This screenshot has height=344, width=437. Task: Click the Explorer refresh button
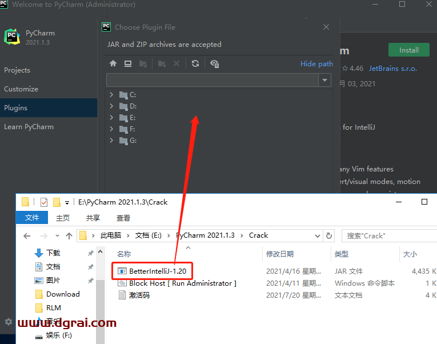click(x=329, y=236)
